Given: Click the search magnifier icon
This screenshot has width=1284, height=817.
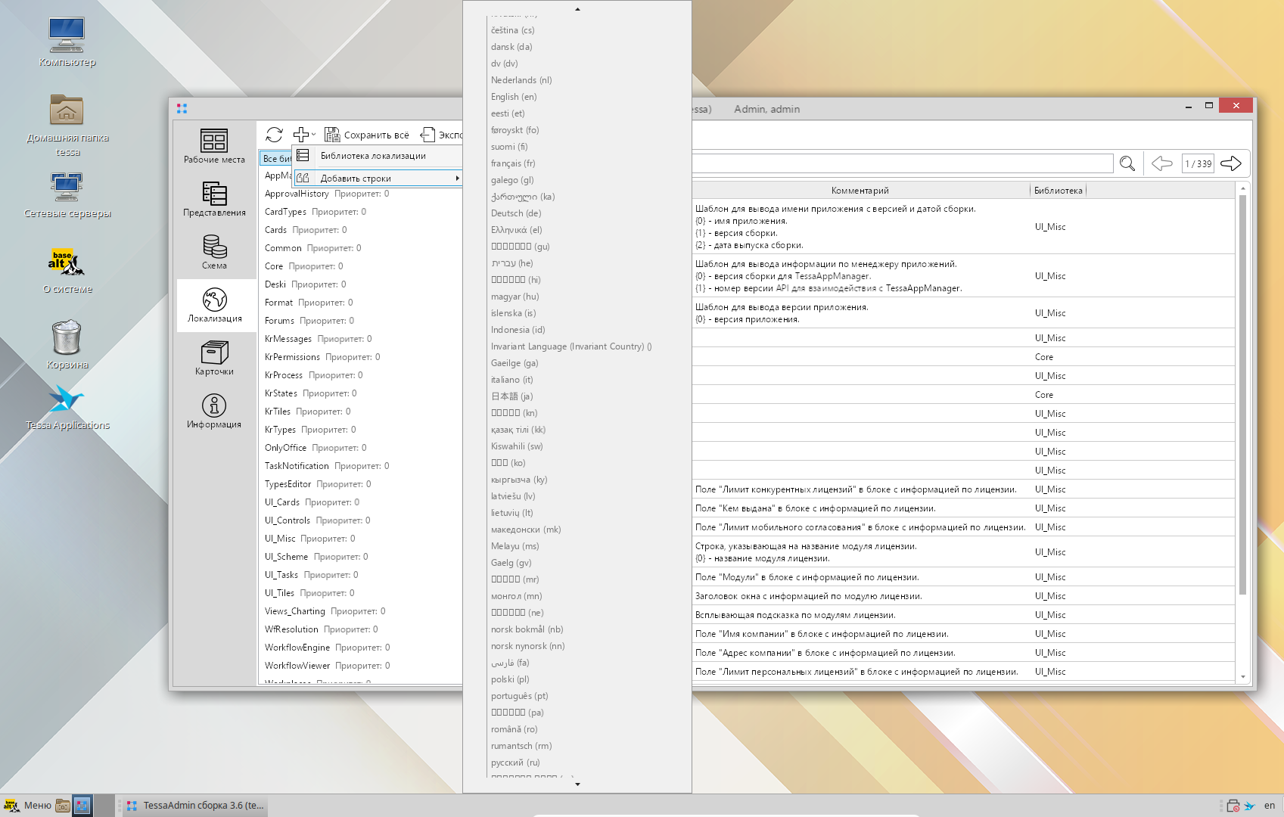Looking at the screenshot, I should (x=1127, y=163).
